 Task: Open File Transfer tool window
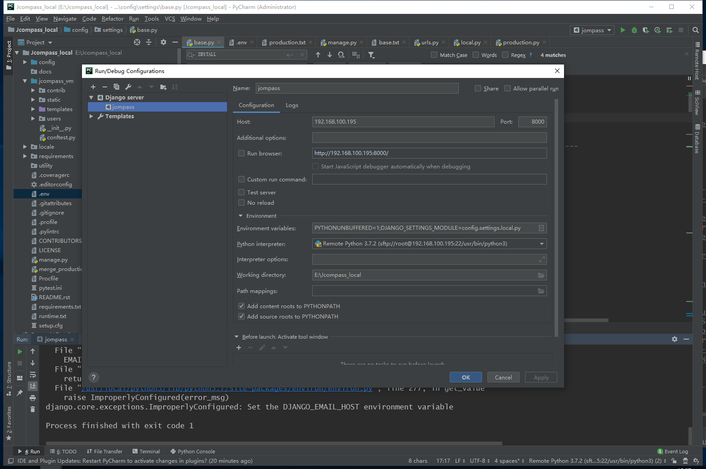pos(104,452)
